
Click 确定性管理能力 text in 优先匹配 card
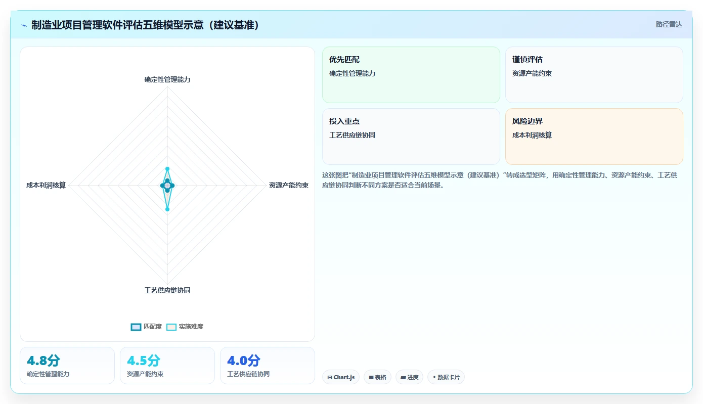click(x=352, y=74)
